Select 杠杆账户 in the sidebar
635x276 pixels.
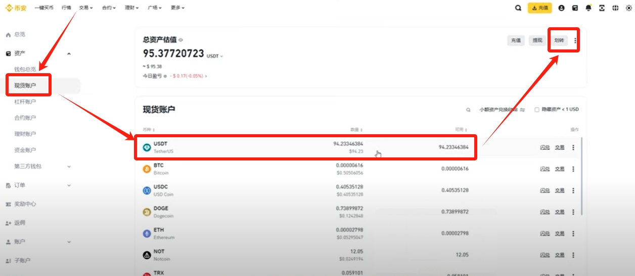25,101
